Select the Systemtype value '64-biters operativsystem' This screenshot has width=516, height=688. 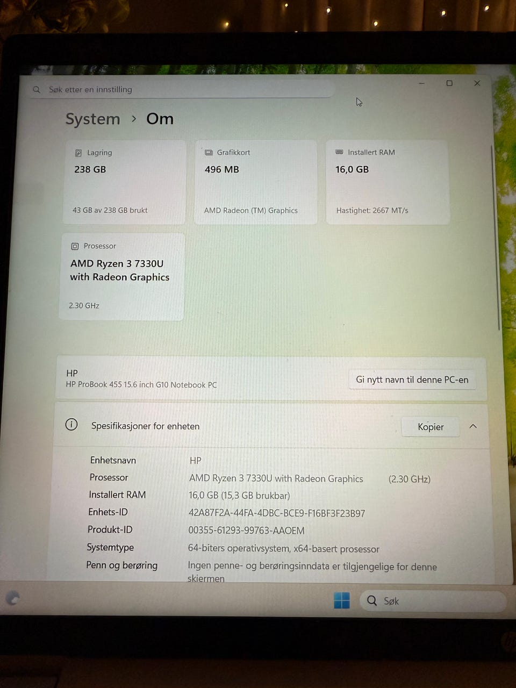tap(283, 549)
